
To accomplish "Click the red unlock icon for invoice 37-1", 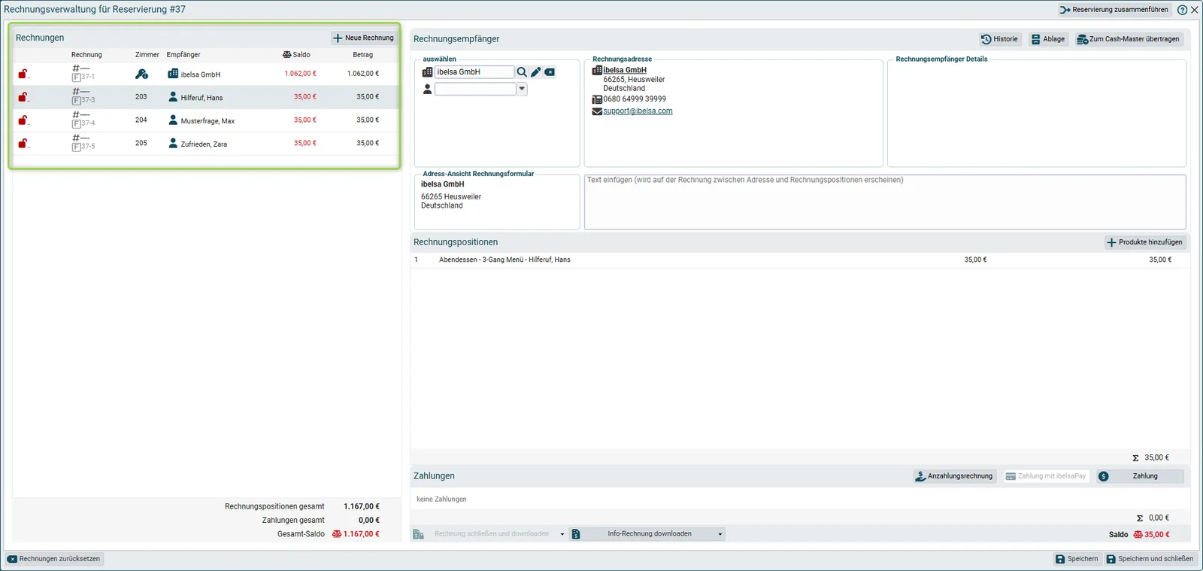I will coord(23,74).
